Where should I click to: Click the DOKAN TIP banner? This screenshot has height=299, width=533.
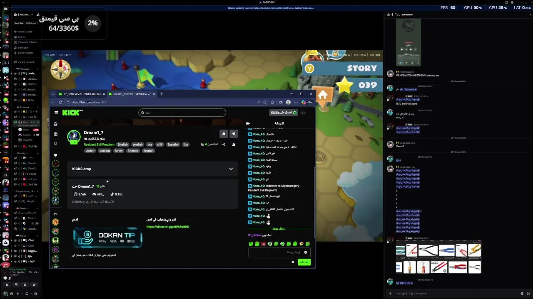click(x=108, y=238)
